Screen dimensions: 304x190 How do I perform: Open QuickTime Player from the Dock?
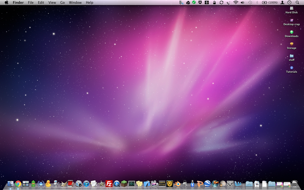pos(116,183)
